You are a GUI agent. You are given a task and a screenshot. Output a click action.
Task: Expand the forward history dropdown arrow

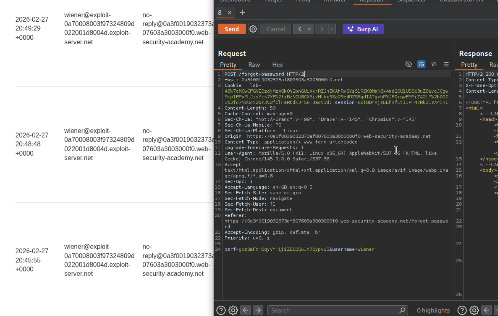332,29
